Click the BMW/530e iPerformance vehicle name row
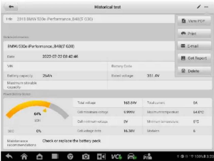 coord(89,46)
